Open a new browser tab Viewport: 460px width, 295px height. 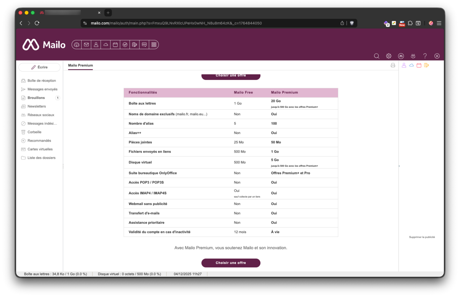pyautogui.click(x=108, y=13)
